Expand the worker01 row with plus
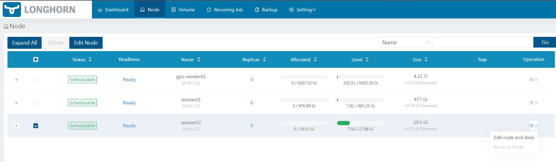 pyautogui.click(x=16, y=103)
